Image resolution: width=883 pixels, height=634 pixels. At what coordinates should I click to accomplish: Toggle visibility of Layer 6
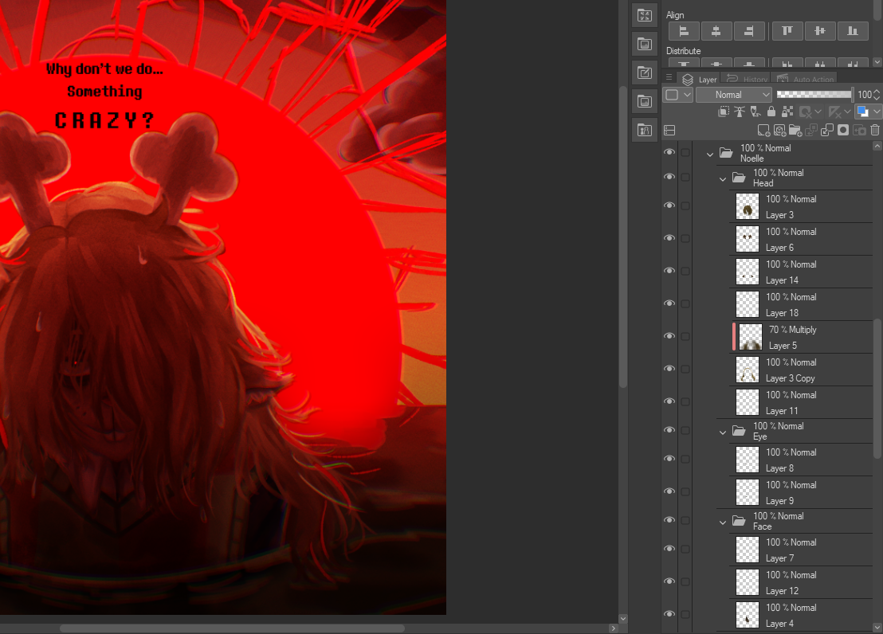tap(669, 238)
